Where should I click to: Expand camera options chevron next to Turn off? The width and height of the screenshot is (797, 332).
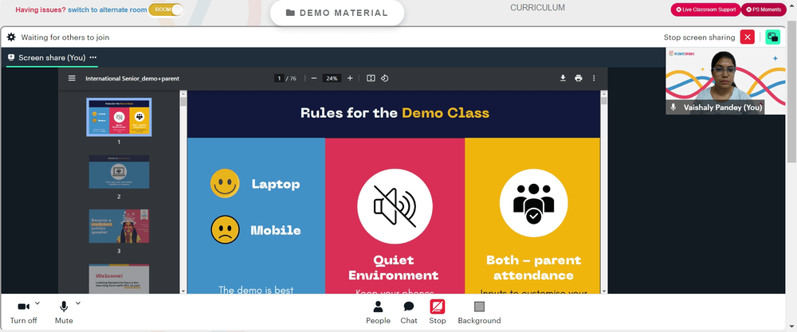coord(37,303)
